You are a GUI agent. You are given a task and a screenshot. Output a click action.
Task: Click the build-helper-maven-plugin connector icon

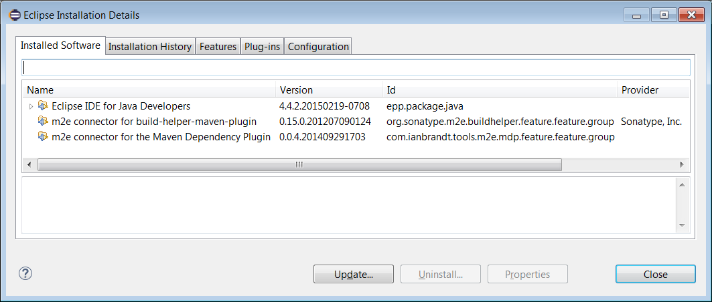44,121
